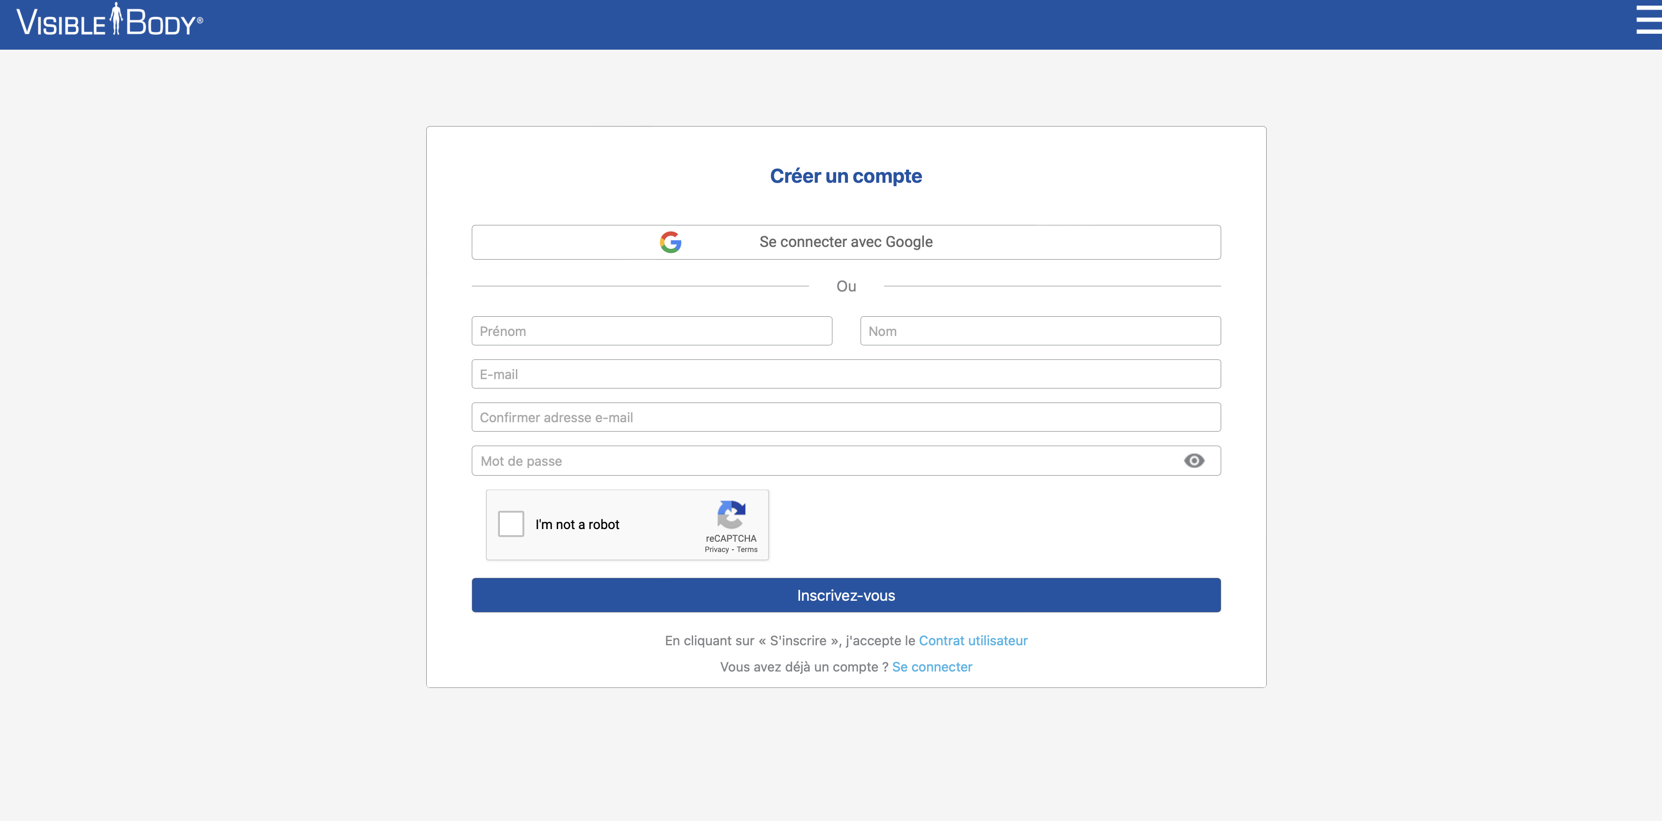Image resolution: width=1662 pixels, height=821 pixels.
Task: Check the I'm not a robot box
Action: tap(511, 524)
